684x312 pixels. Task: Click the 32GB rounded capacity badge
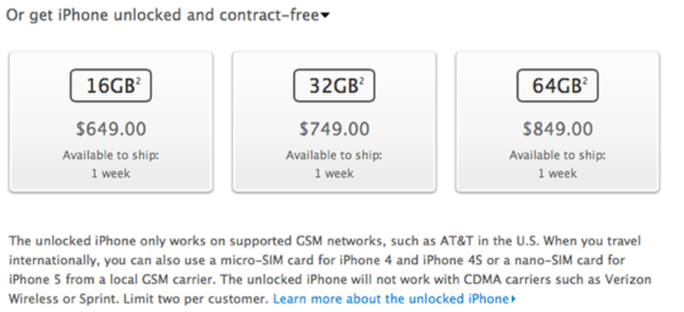(333, 84)
